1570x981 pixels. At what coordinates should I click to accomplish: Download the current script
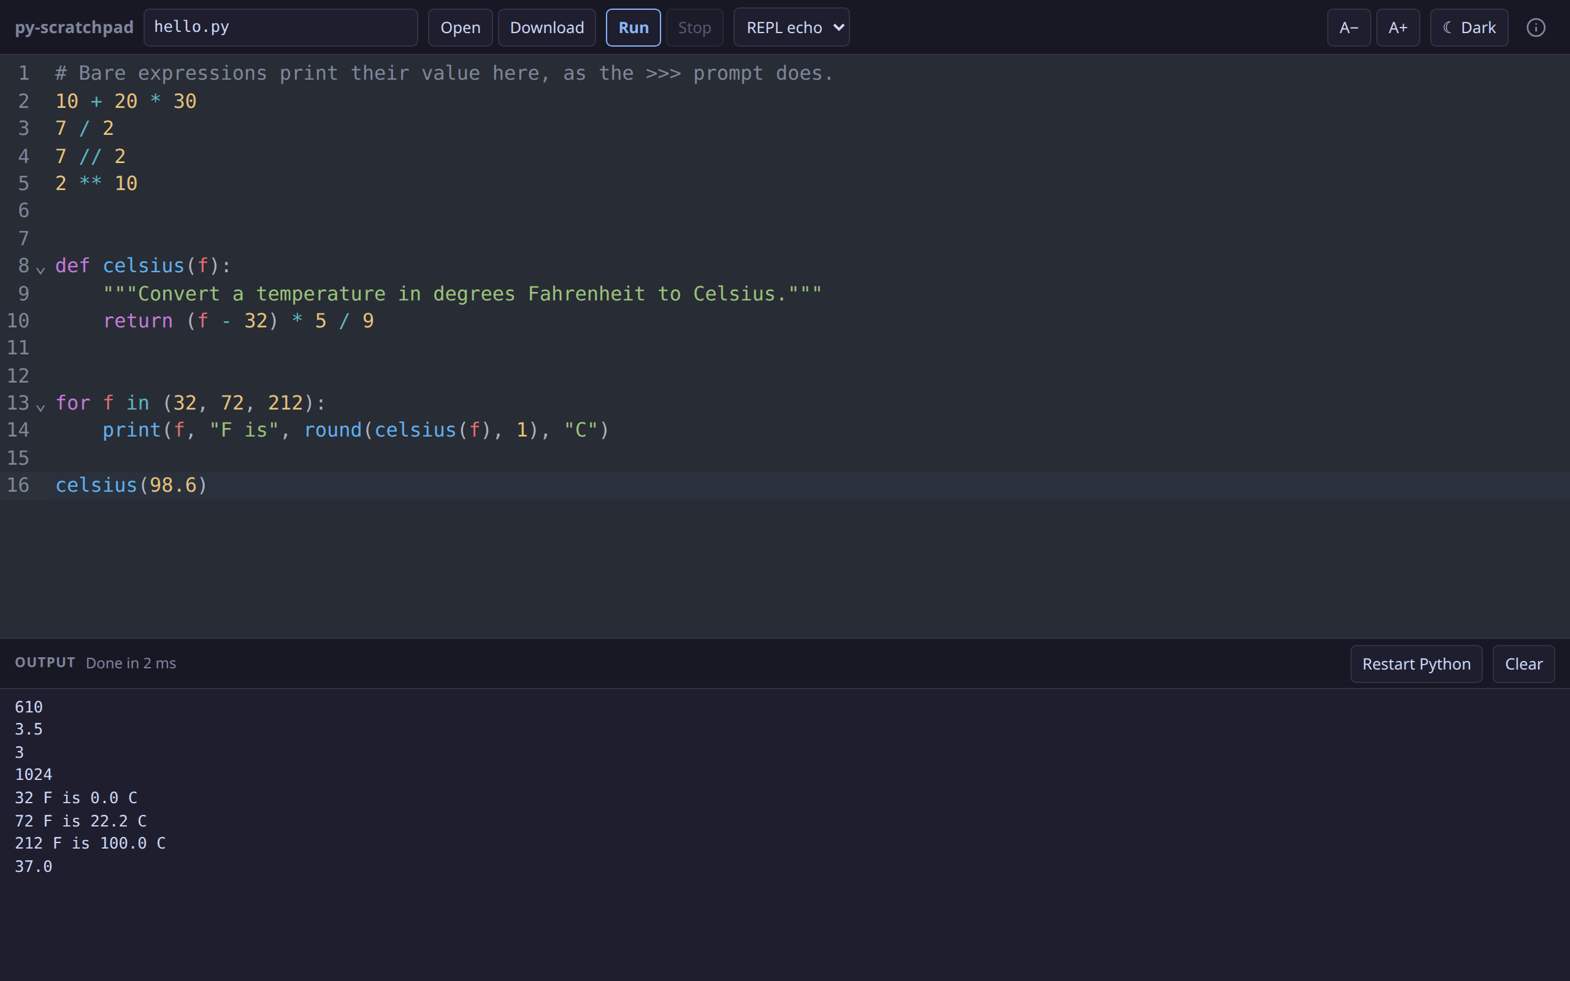tap(546, 27)
